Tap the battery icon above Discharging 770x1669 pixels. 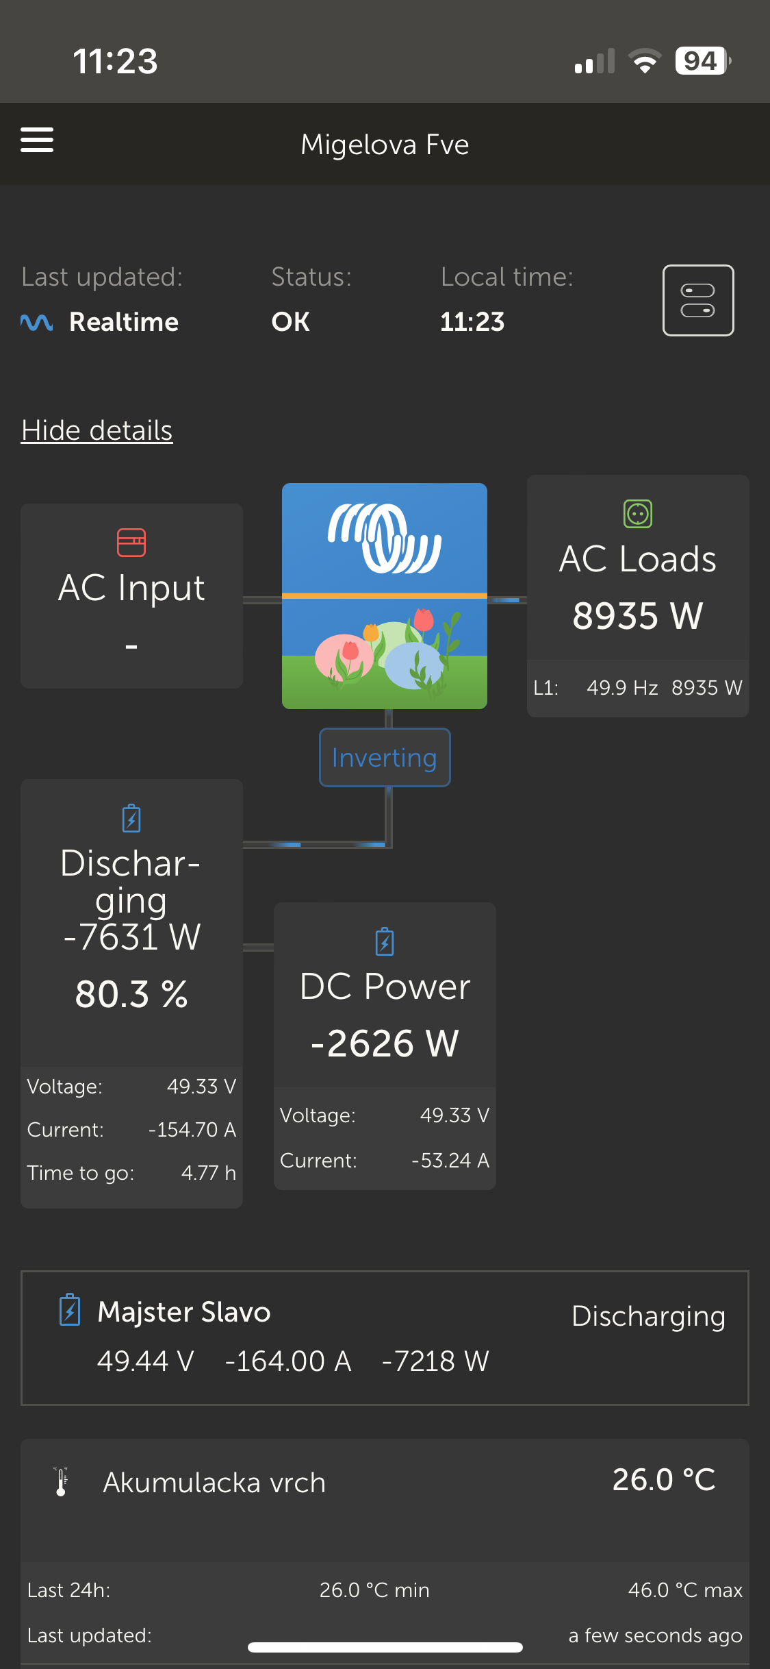click(x=131, y=818)
